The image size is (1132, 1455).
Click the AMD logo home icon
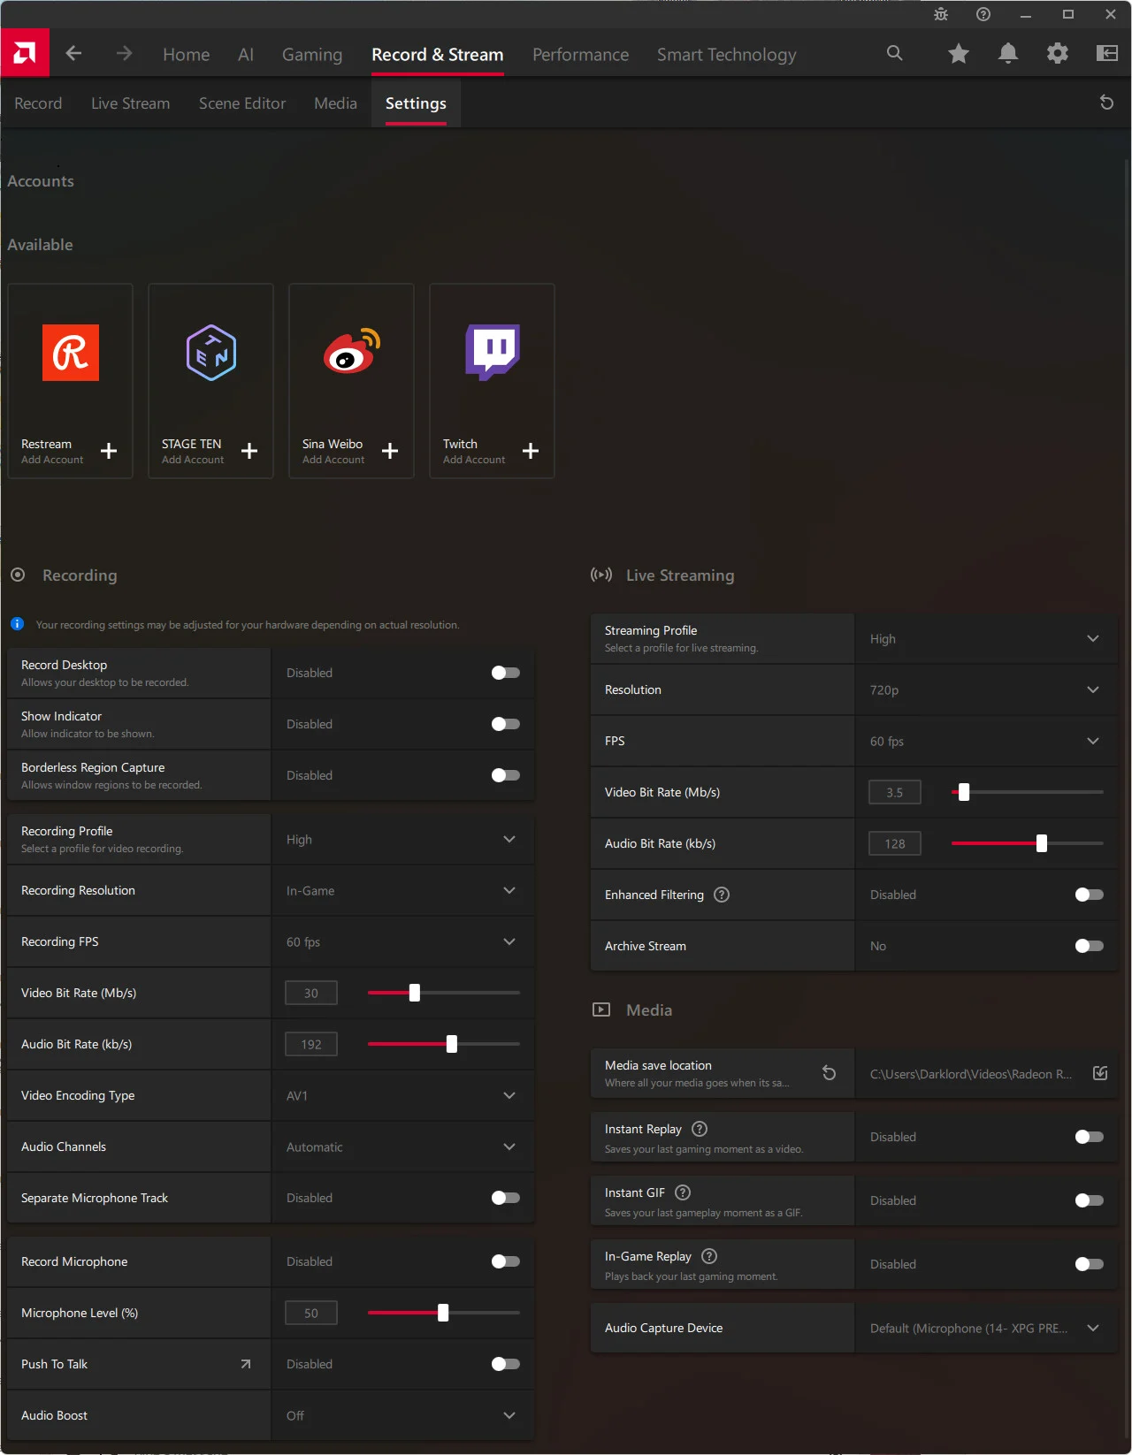[x=25, y=54]
